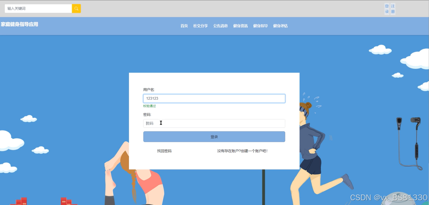This screenshot has width=429, height=205.
Task: Click the 家庭健身指导应用 site title
Action: (x=19, y=24)
